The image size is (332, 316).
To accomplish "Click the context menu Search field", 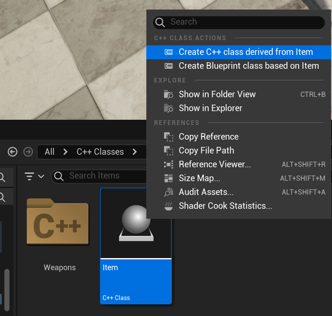I will 239,22.
